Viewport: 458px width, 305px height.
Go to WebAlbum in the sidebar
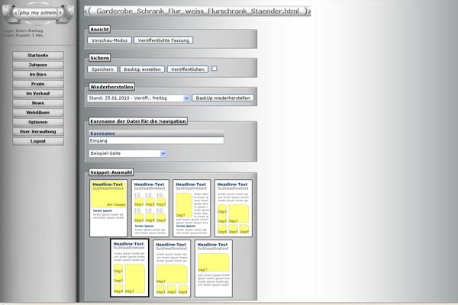pos(37,112)
